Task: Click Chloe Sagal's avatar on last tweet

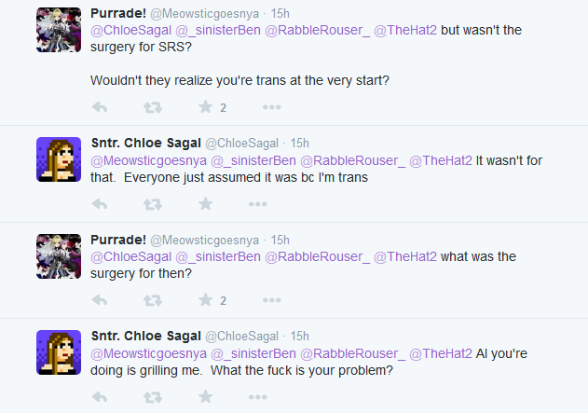Action: (x=57, y=351)
